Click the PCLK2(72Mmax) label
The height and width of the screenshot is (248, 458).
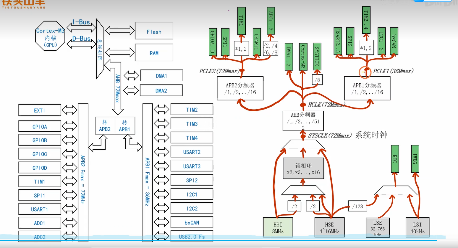(x=219, y=71)
